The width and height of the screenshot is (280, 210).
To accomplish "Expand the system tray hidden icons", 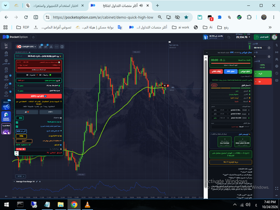I will tap(235, 204).
